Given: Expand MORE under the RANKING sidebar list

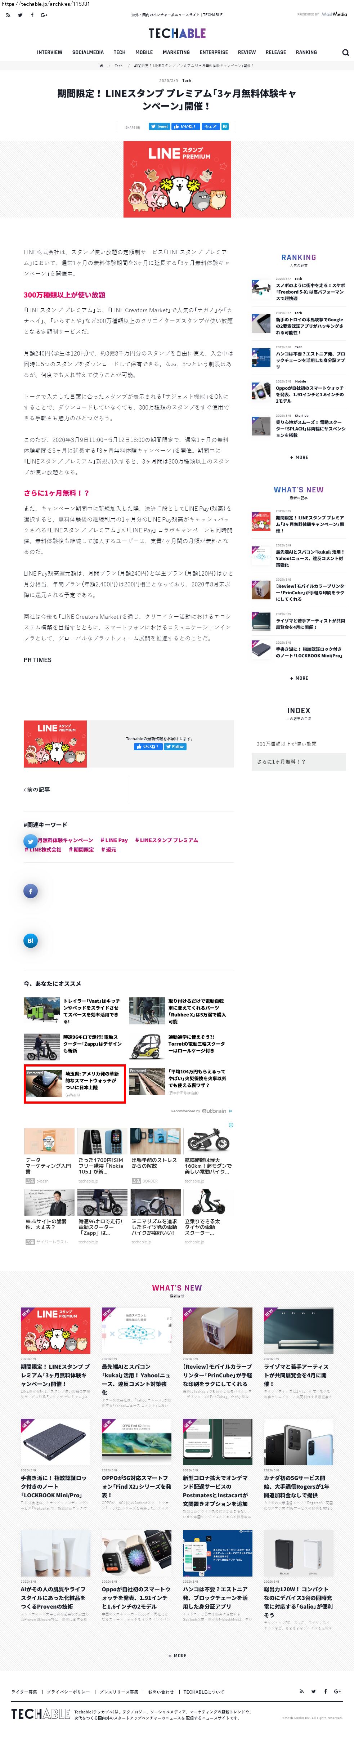Looking at the screenshot, I should click(x=299, y=457).
